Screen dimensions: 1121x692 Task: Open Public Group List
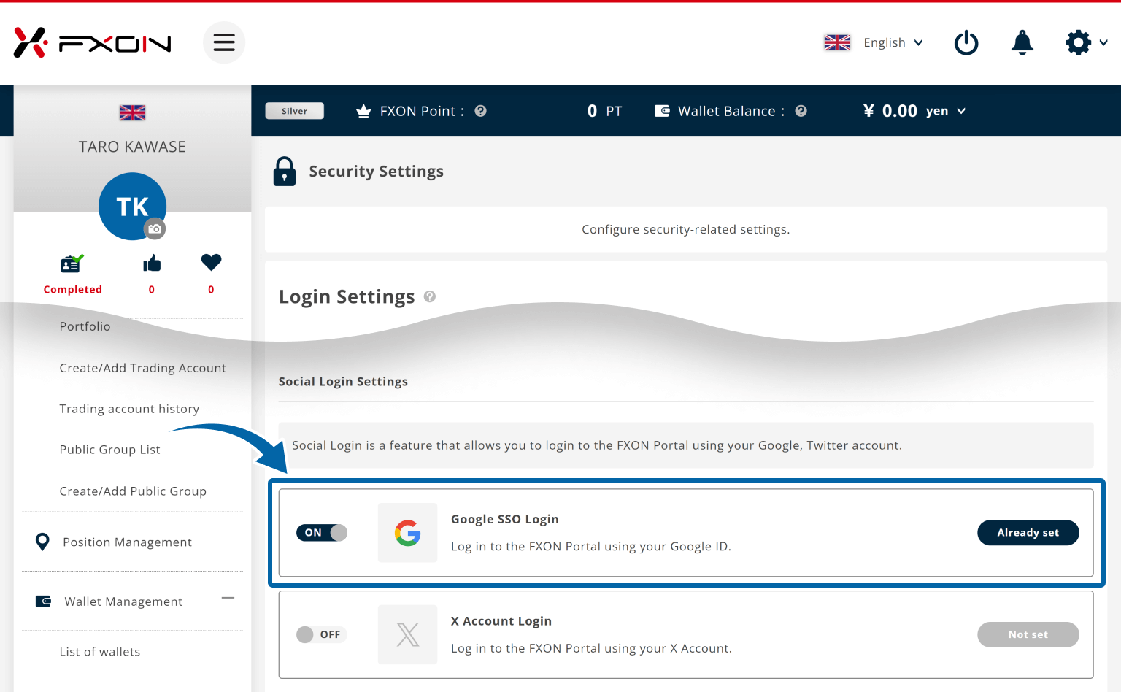[109, 450]
